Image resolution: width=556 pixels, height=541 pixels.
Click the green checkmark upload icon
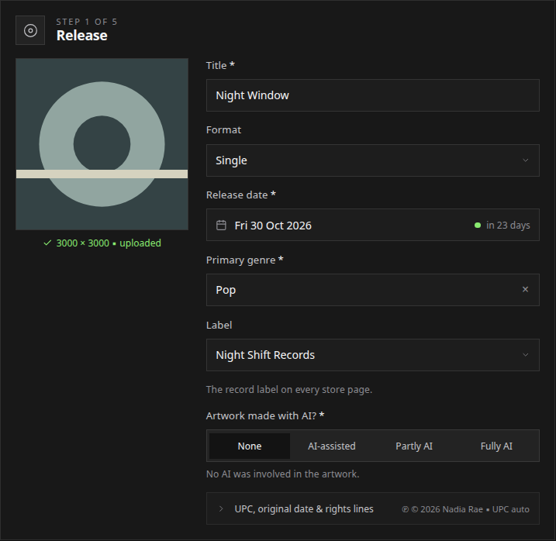[x=47, y=243]
